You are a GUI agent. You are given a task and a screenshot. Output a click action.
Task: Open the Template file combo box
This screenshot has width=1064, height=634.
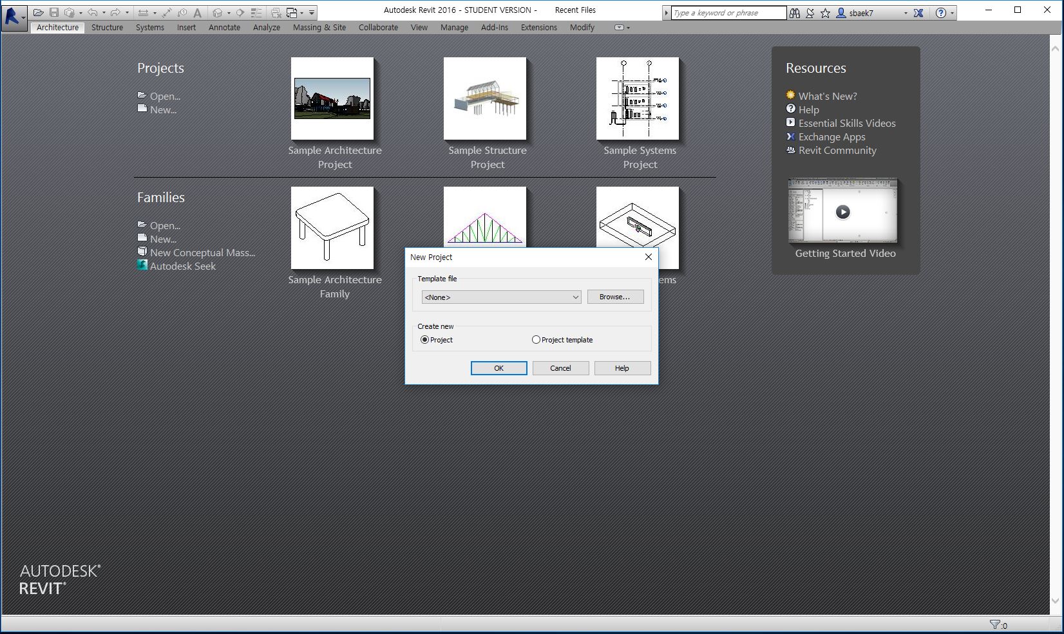501,297
